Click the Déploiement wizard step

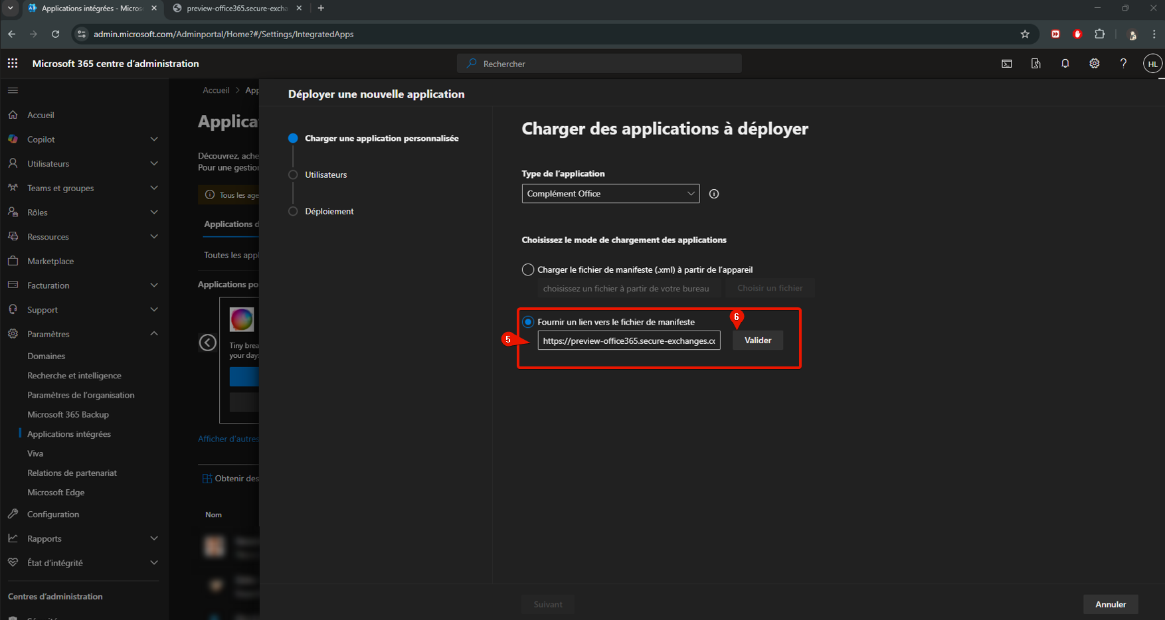click(x=329, y=212)
